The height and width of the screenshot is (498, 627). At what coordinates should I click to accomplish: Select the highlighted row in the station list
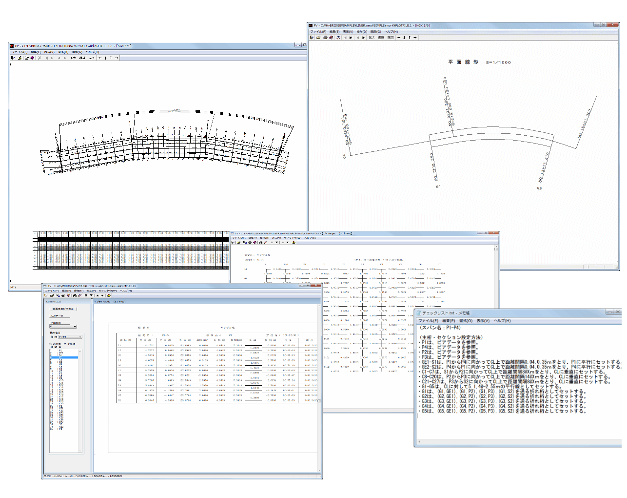(63, 358)
